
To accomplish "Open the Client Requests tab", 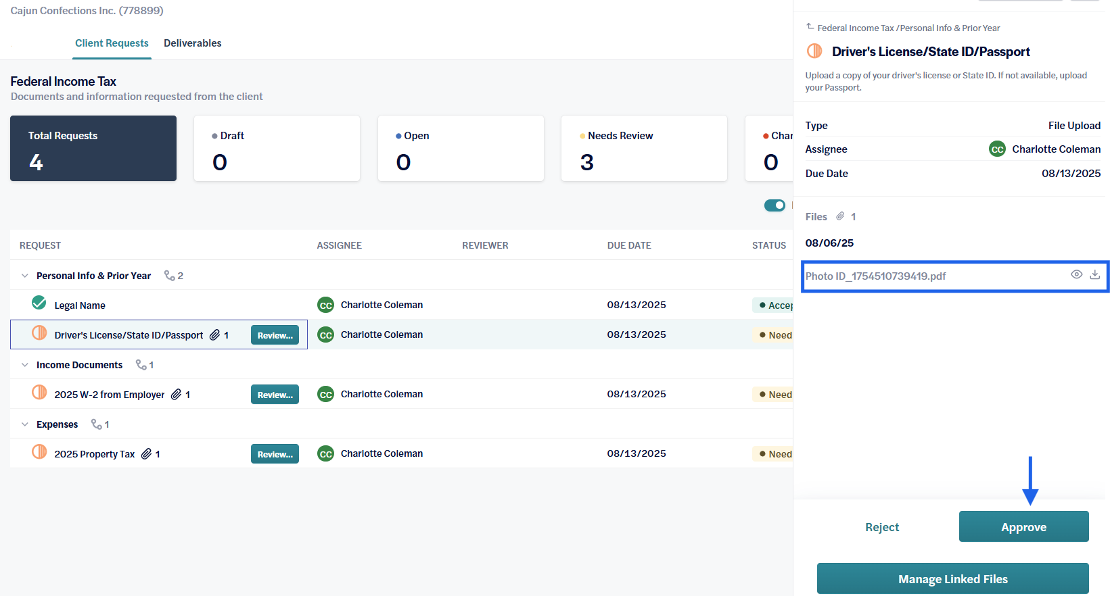I will (x=112, y=43).
